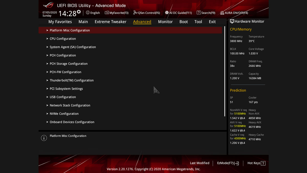The height and width of the screenshot is (173, 307).
Task: Click the 14:28 clock display
Action: click(x=68, y=14)
